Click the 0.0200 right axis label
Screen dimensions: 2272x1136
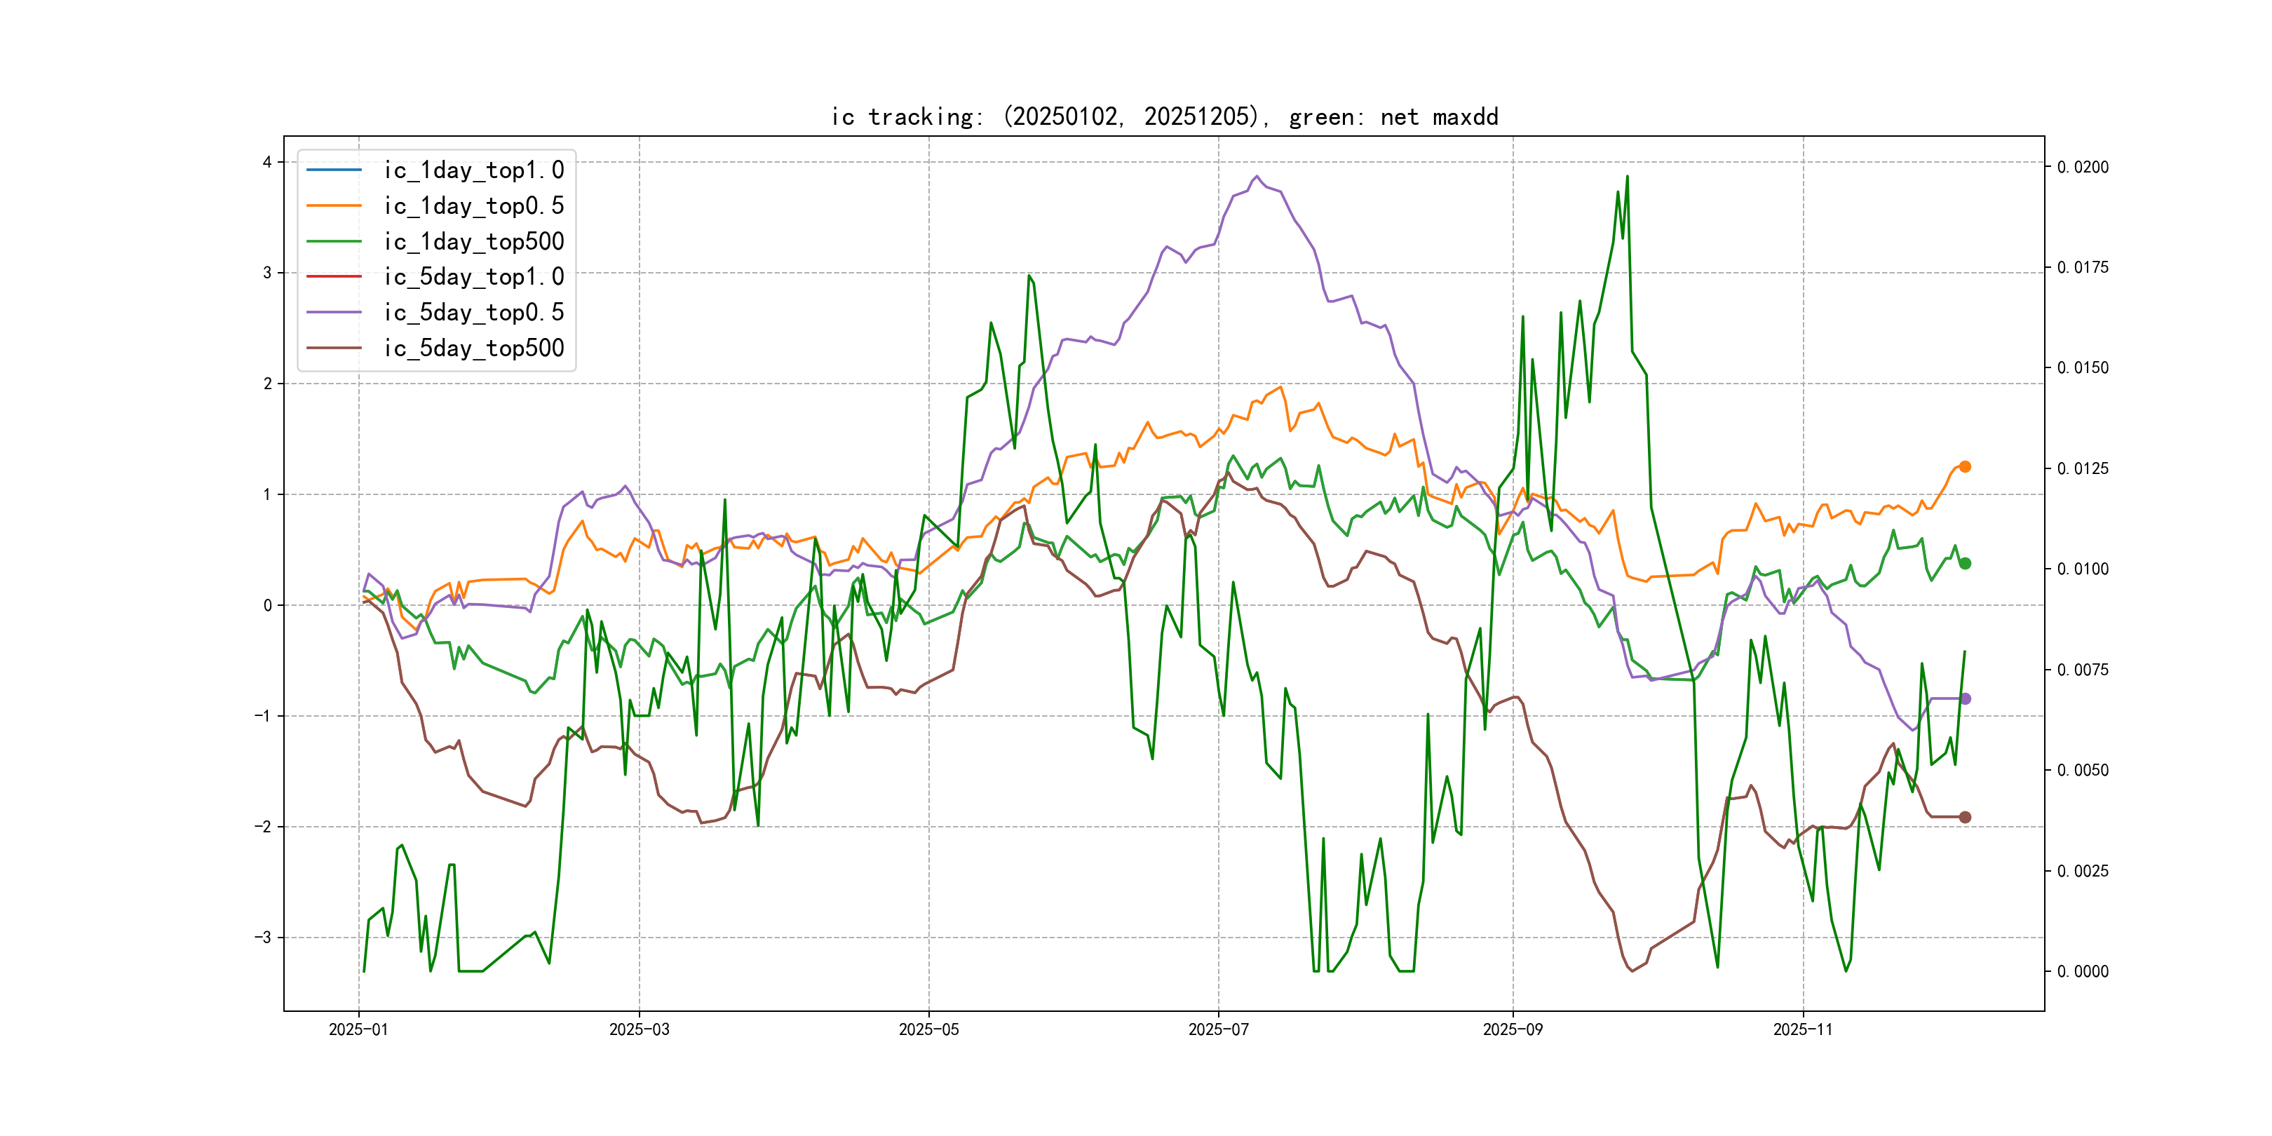click(x=2083, y=167)
